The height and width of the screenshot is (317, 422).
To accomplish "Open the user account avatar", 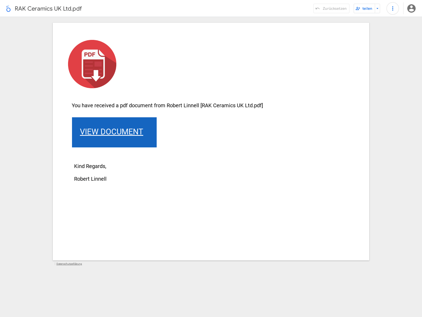I will [411, 8].
